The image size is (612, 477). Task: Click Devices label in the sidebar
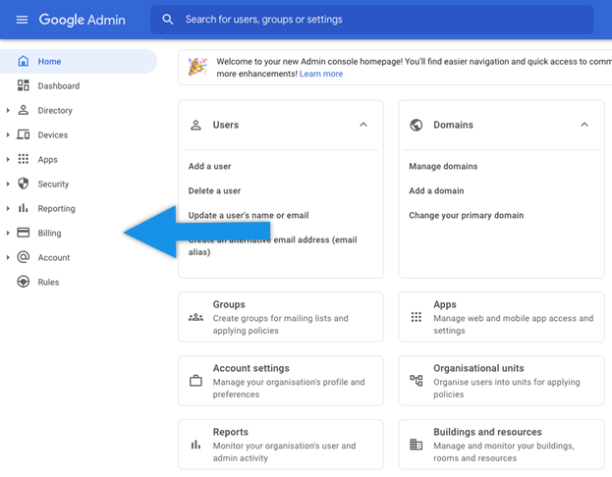point(53,134)
